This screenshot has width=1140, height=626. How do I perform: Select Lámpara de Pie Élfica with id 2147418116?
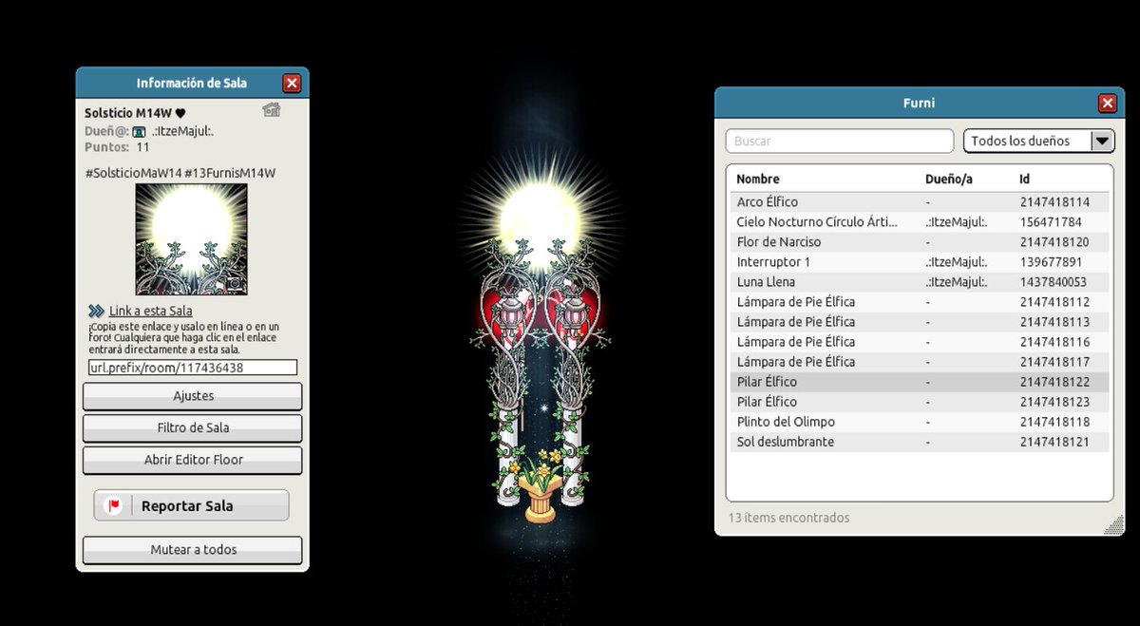tap(920, 342)
